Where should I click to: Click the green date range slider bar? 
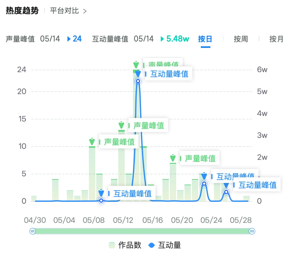(142, 231)
